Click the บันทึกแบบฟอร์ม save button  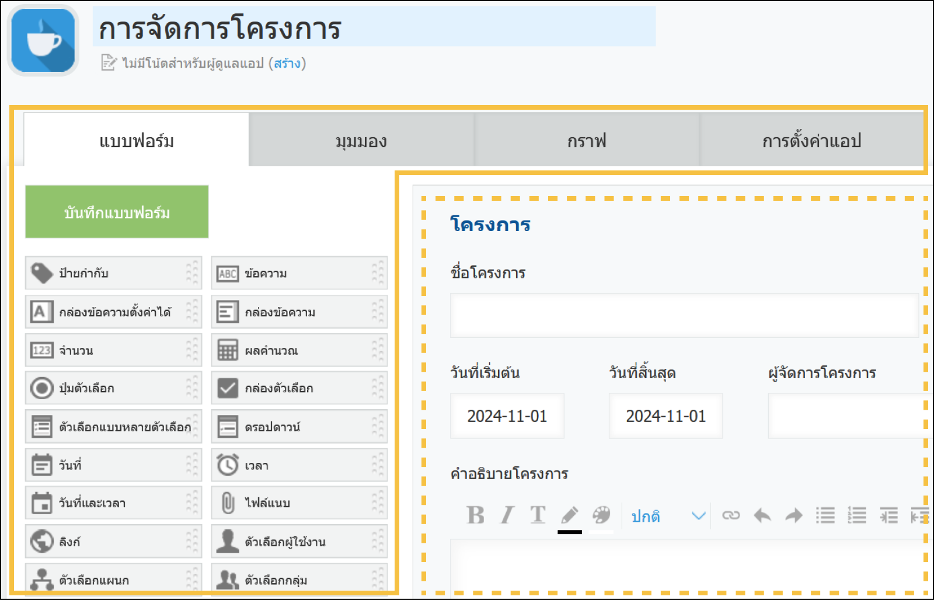click(117, 212)
